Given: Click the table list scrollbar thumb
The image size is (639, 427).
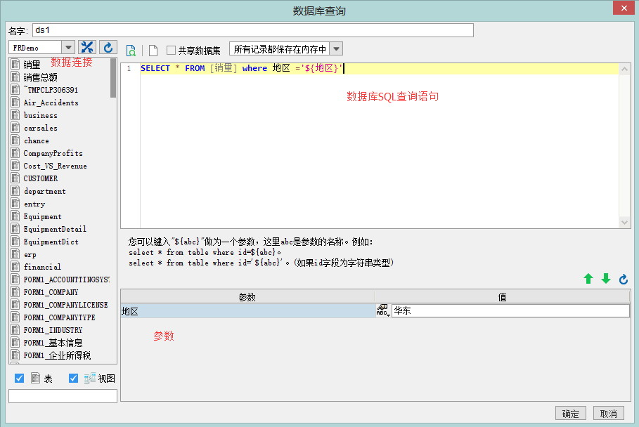Looking at the screenshot, I should pyautogui.click(x=113, y=78).
